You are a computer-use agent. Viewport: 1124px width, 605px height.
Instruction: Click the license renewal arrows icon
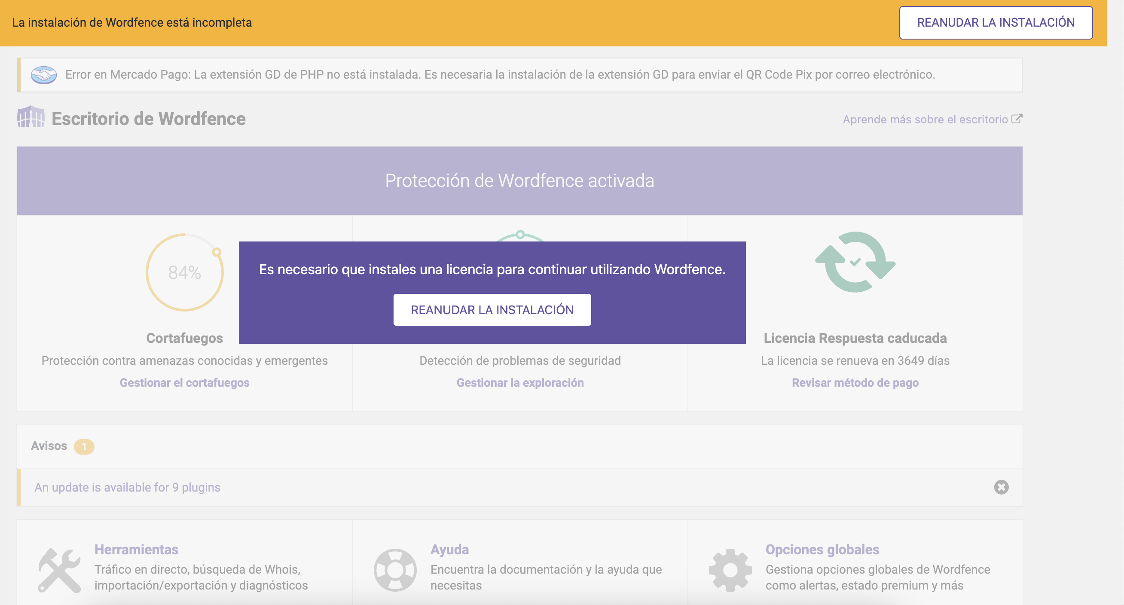coord(855,262)
